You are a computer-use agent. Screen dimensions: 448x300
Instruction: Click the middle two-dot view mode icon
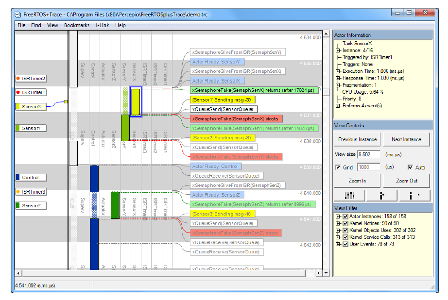[x=382, y=195]
